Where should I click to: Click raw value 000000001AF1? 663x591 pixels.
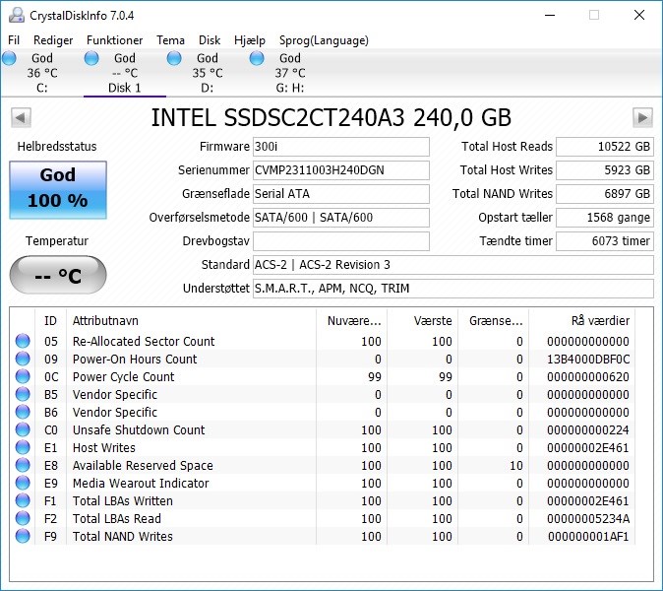[588, 537]
